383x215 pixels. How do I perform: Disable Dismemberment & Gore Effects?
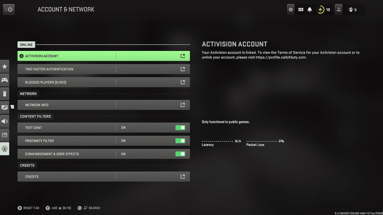coord(180,154)
